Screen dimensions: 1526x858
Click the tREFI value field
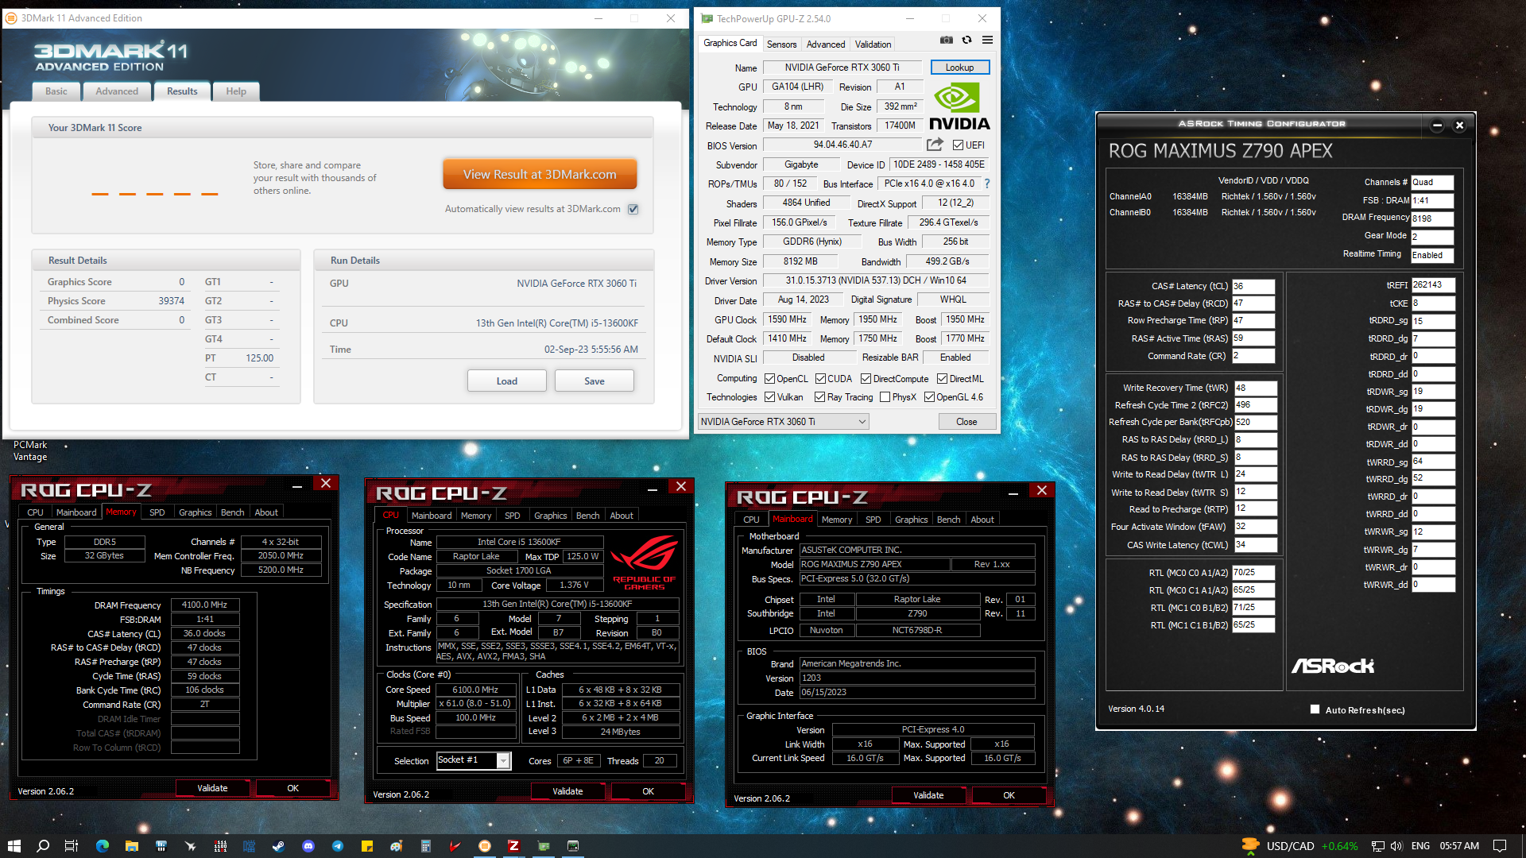[1433, 284]
